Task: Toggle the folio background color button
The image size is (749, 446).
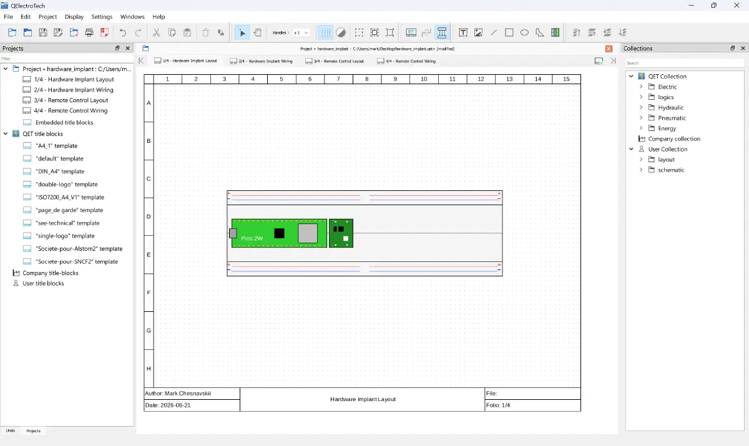Action: (341, 32)
